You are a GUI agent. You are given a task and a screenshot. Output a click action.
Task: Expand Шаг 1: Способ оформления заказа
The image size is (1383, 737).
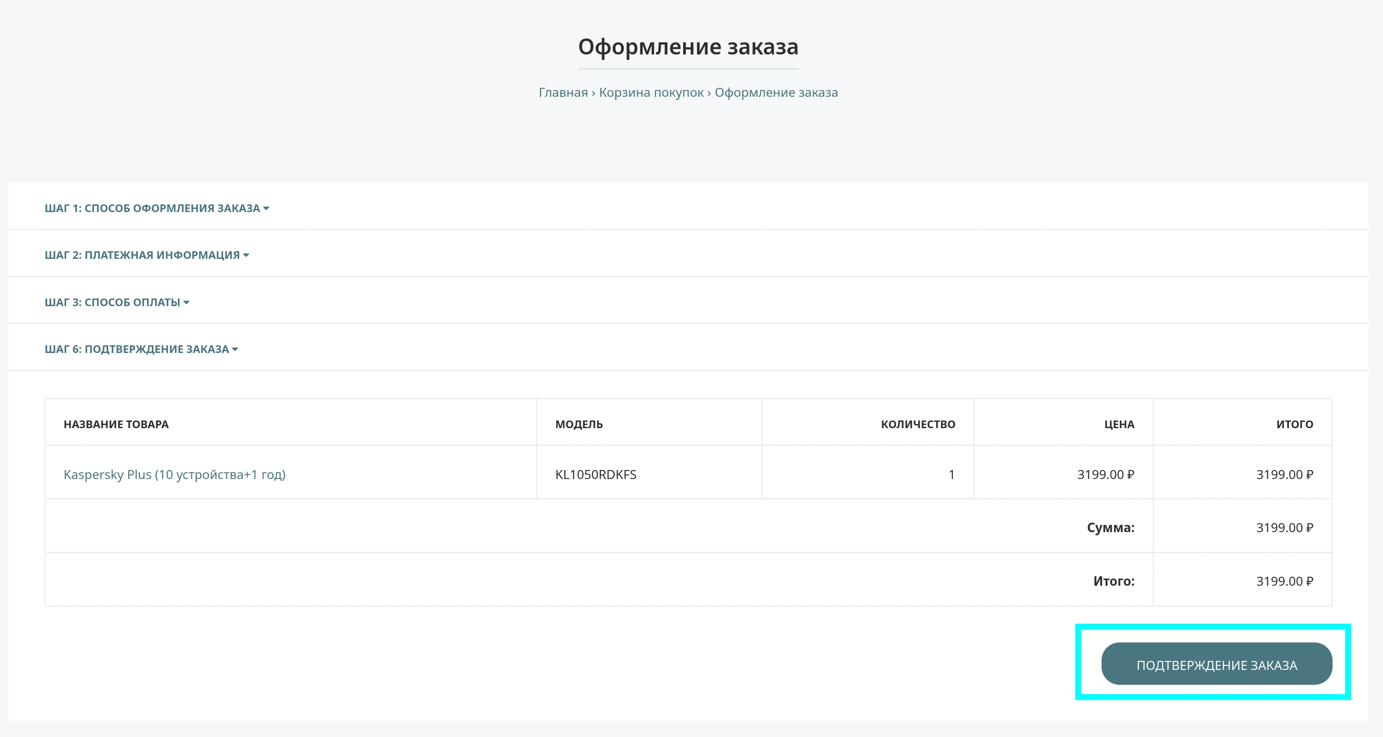click(152, 208)
